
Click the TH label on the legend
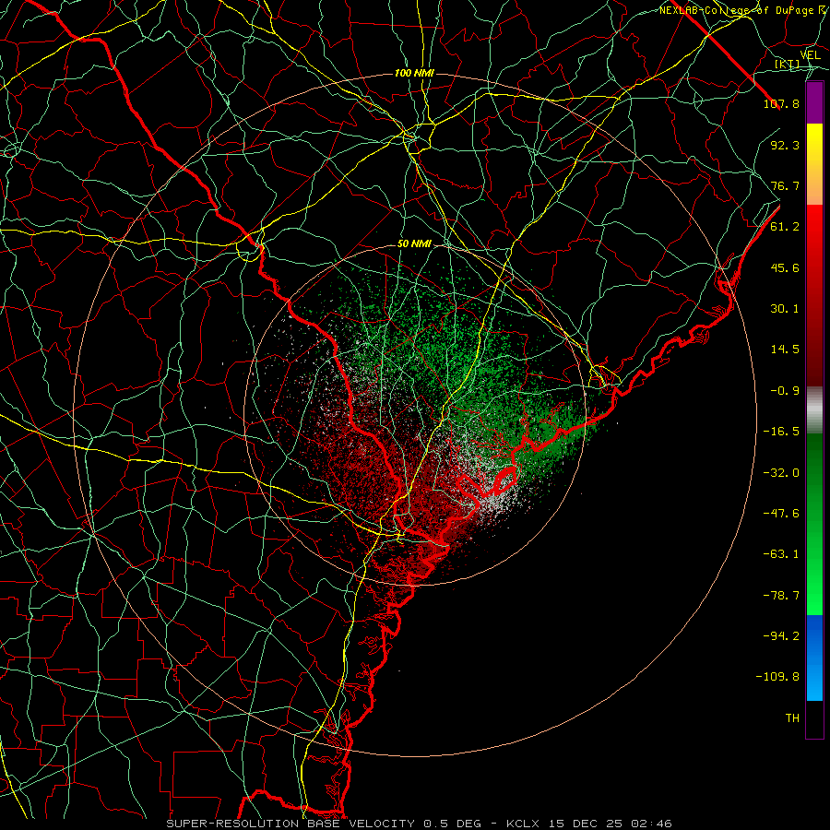792,718
